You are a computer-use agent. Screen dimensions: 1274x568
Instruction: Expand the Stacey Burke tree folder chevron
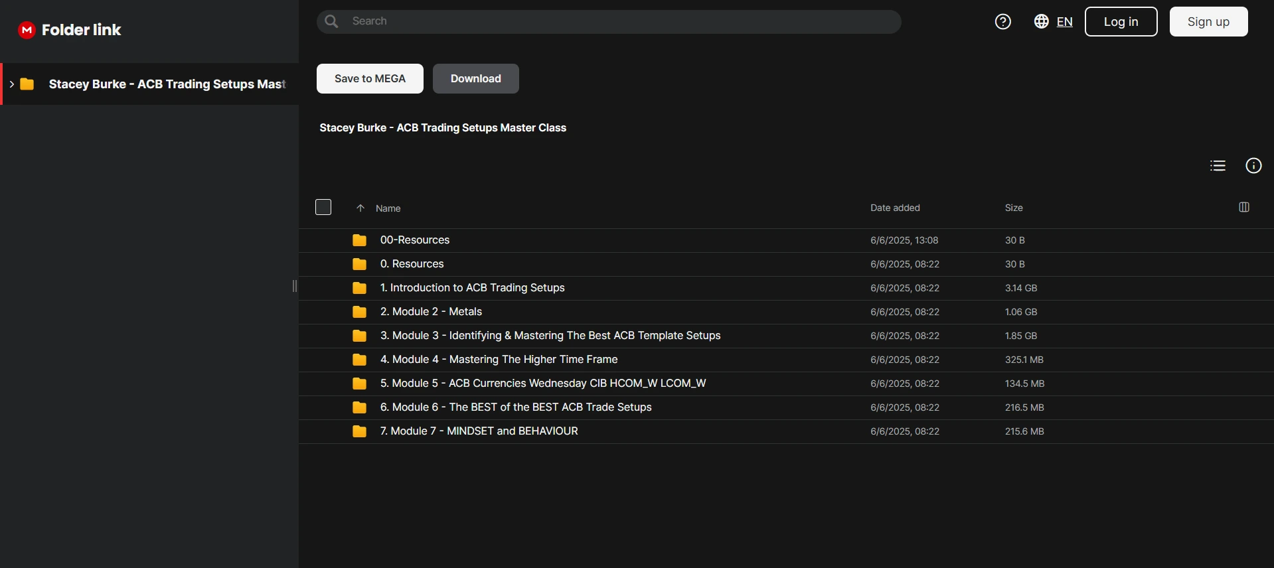(11, 84)
